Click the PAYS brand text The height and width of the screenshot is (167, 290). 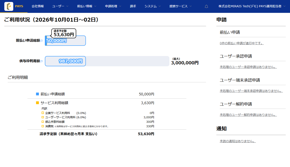[19, 6]
